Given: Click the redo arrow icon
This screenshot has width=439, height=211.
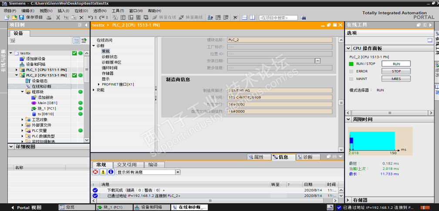Looking at the screenshot, I should click(101, 17).
